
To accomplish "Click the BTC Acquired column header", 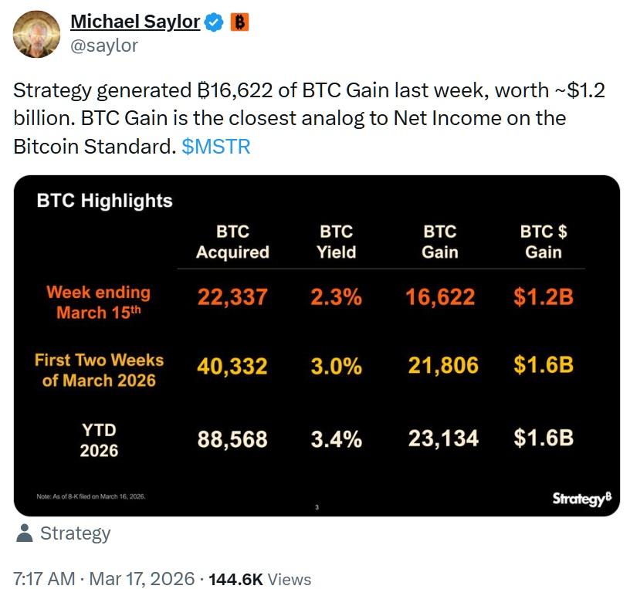I will 232,242.
